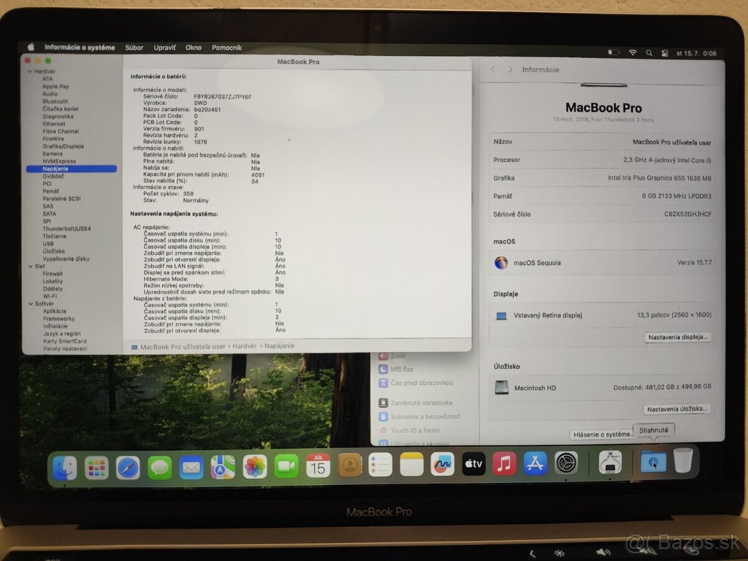
Task: Select Kamera in the hardware list
Action: (52, 153)
